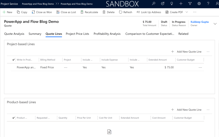
Task: Open the Project Price Lists tab
Action: (77, 34)
